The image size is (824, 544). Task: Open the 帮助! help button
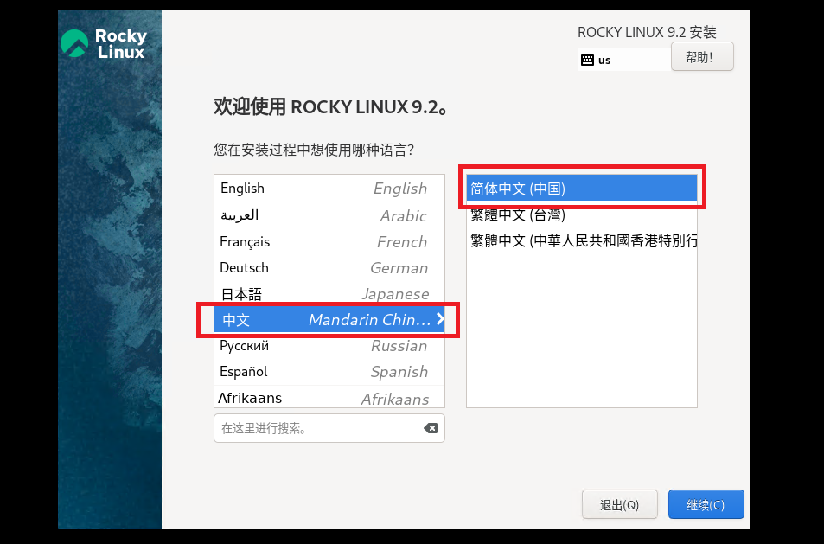click(702, 57)
